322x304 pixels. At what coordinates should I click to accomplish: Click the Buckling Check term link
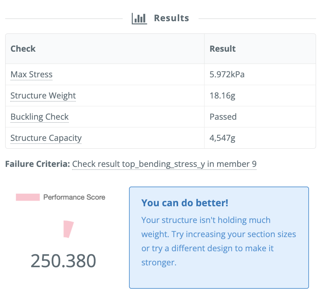tap(39, 117)
